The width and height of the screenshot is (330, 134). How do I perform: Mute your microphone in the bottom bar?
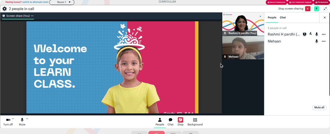coord(22,122)
